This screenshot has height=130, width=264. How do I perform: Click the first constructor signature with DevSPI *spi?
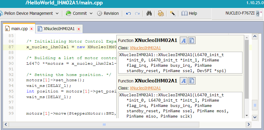[180, 63]
